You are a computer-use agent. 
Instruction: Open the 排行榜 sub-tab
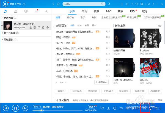(x=70, y=18)
